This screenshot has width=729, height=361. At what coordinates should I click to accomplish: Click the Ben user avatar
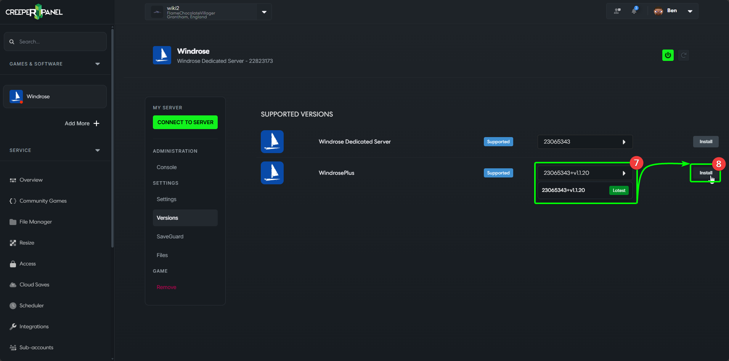pos(658,11)
